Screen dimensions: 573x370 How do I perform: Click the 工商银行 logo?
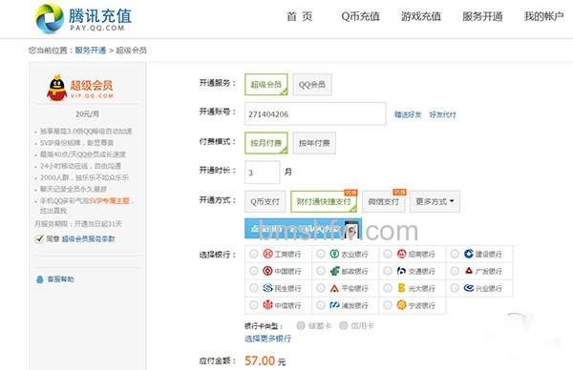pos(267,254)
